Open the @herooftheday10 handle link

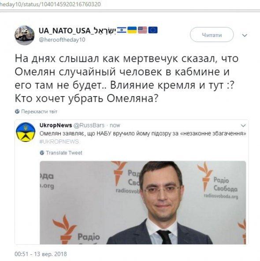click(x=62, y=40)
